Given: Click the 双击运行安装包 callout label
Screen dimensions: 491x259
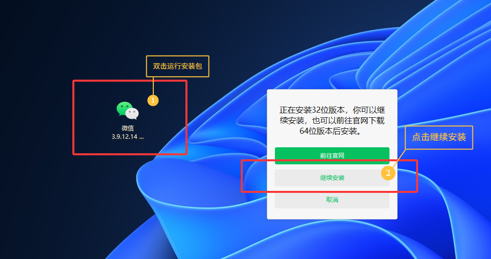Looking at the screenshot, I should coord(177,66).
